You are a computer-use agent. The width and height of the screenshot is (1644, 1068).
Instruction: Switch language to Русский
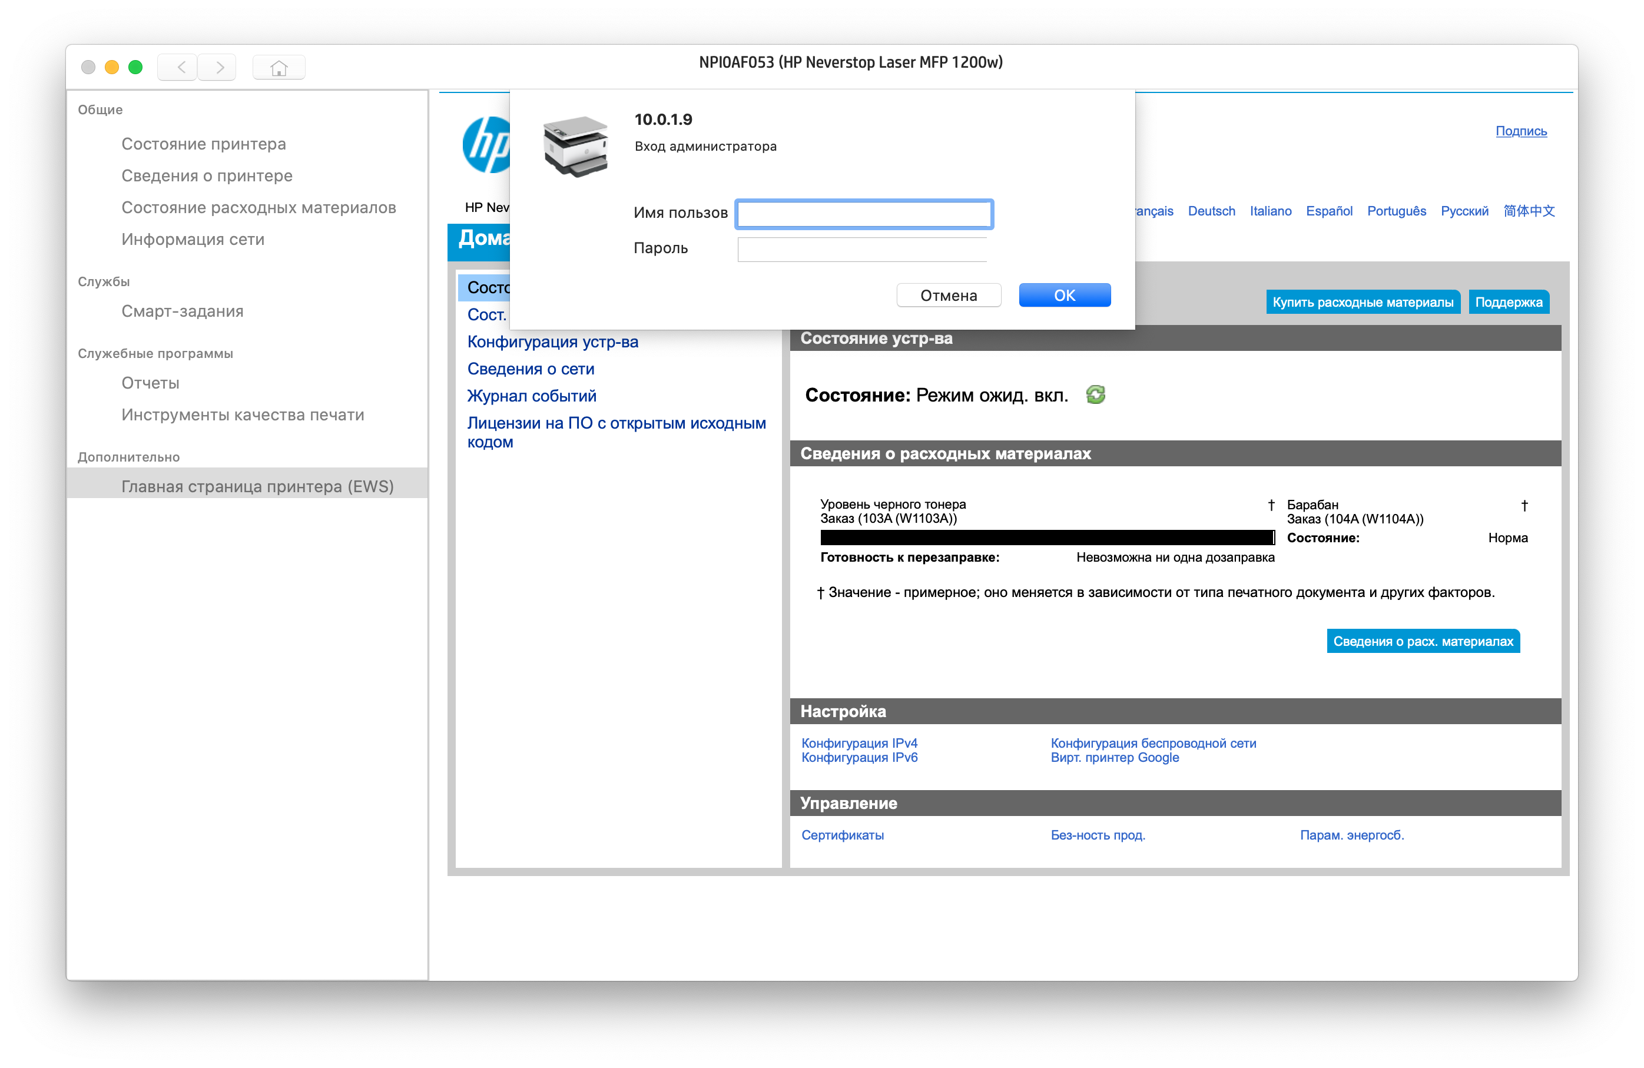[1464, 211]
